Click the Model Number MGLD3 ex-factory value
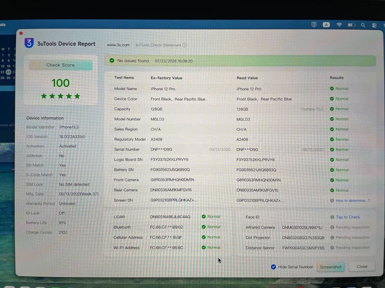Image resolution: width=385 pixels, height=288 pixels. pos(157,119)
